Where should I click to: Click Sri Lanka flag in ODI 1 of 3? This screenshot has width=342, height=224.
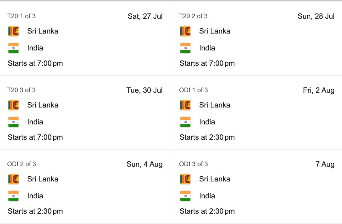(185, 105)
